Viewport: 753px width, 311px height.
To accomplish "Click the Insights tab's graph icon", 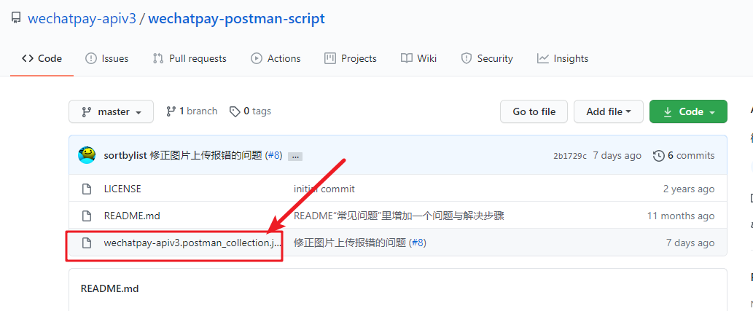I will pyautogui.click(x=542, y=58).
